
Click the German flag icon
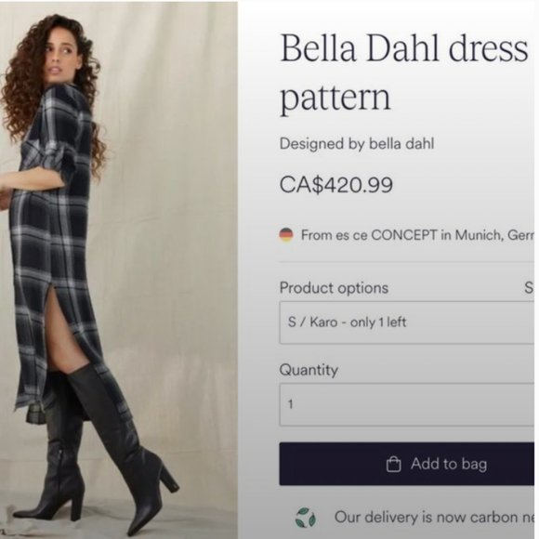pyautogui.click(x=285, y=235)
